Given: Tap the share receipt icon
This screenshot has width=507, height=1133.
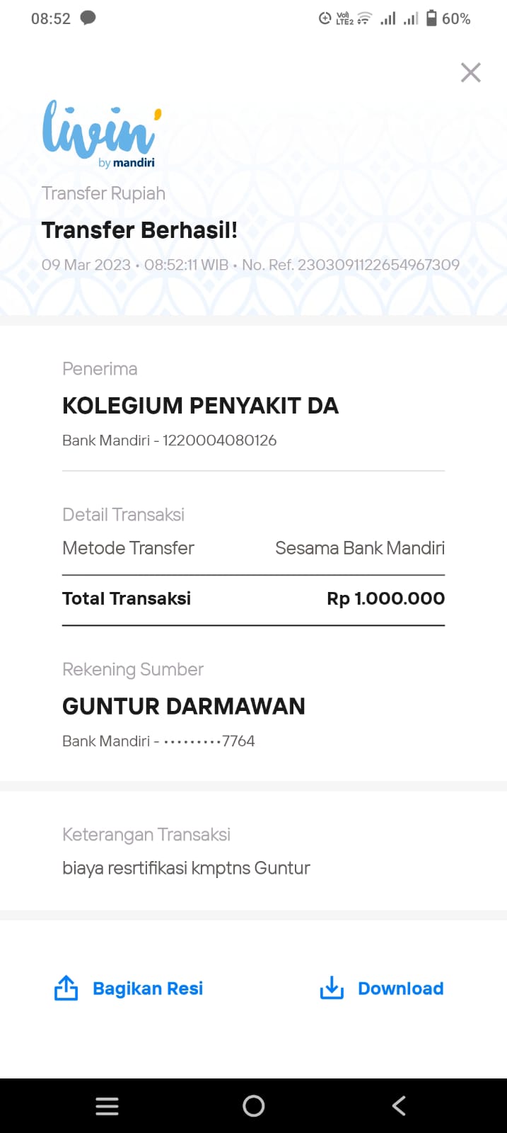Looking at the screenshot, I should pos(66,988).
